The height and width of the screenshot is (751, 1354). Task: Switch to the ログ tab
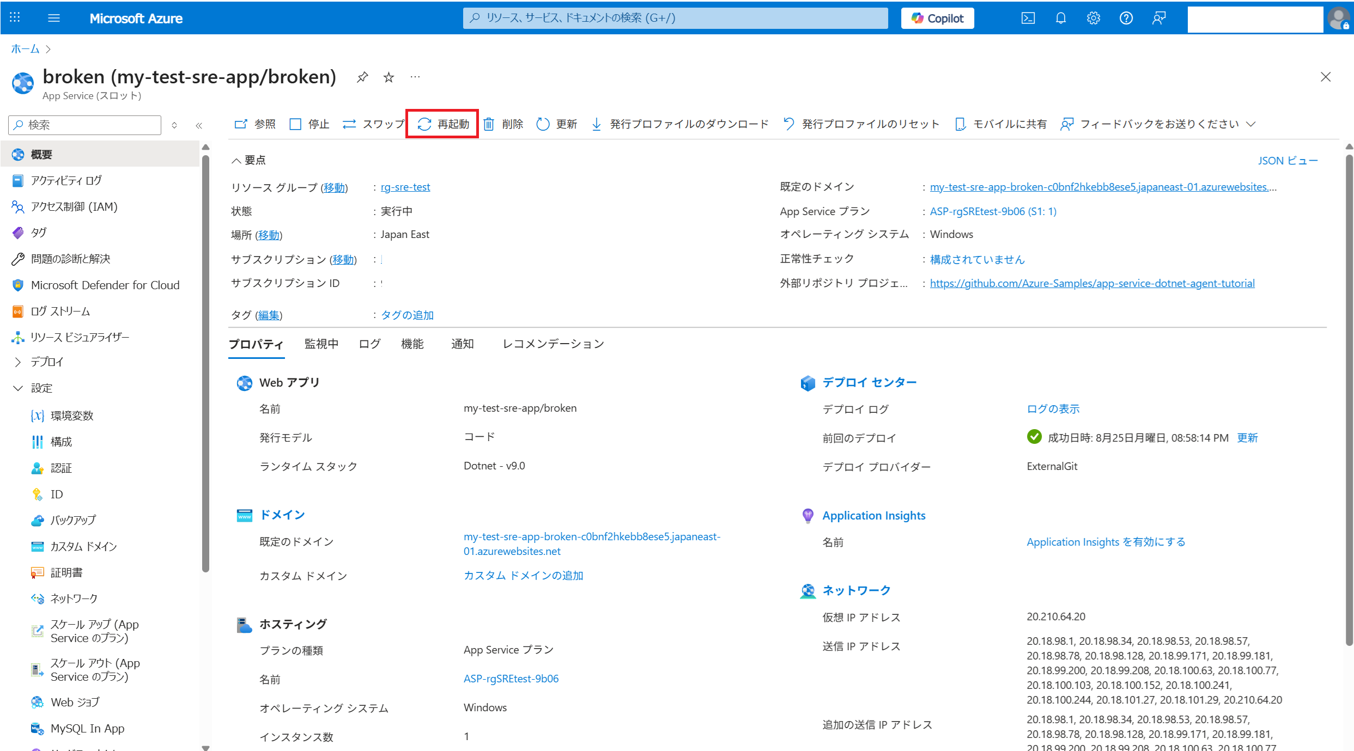369,344
